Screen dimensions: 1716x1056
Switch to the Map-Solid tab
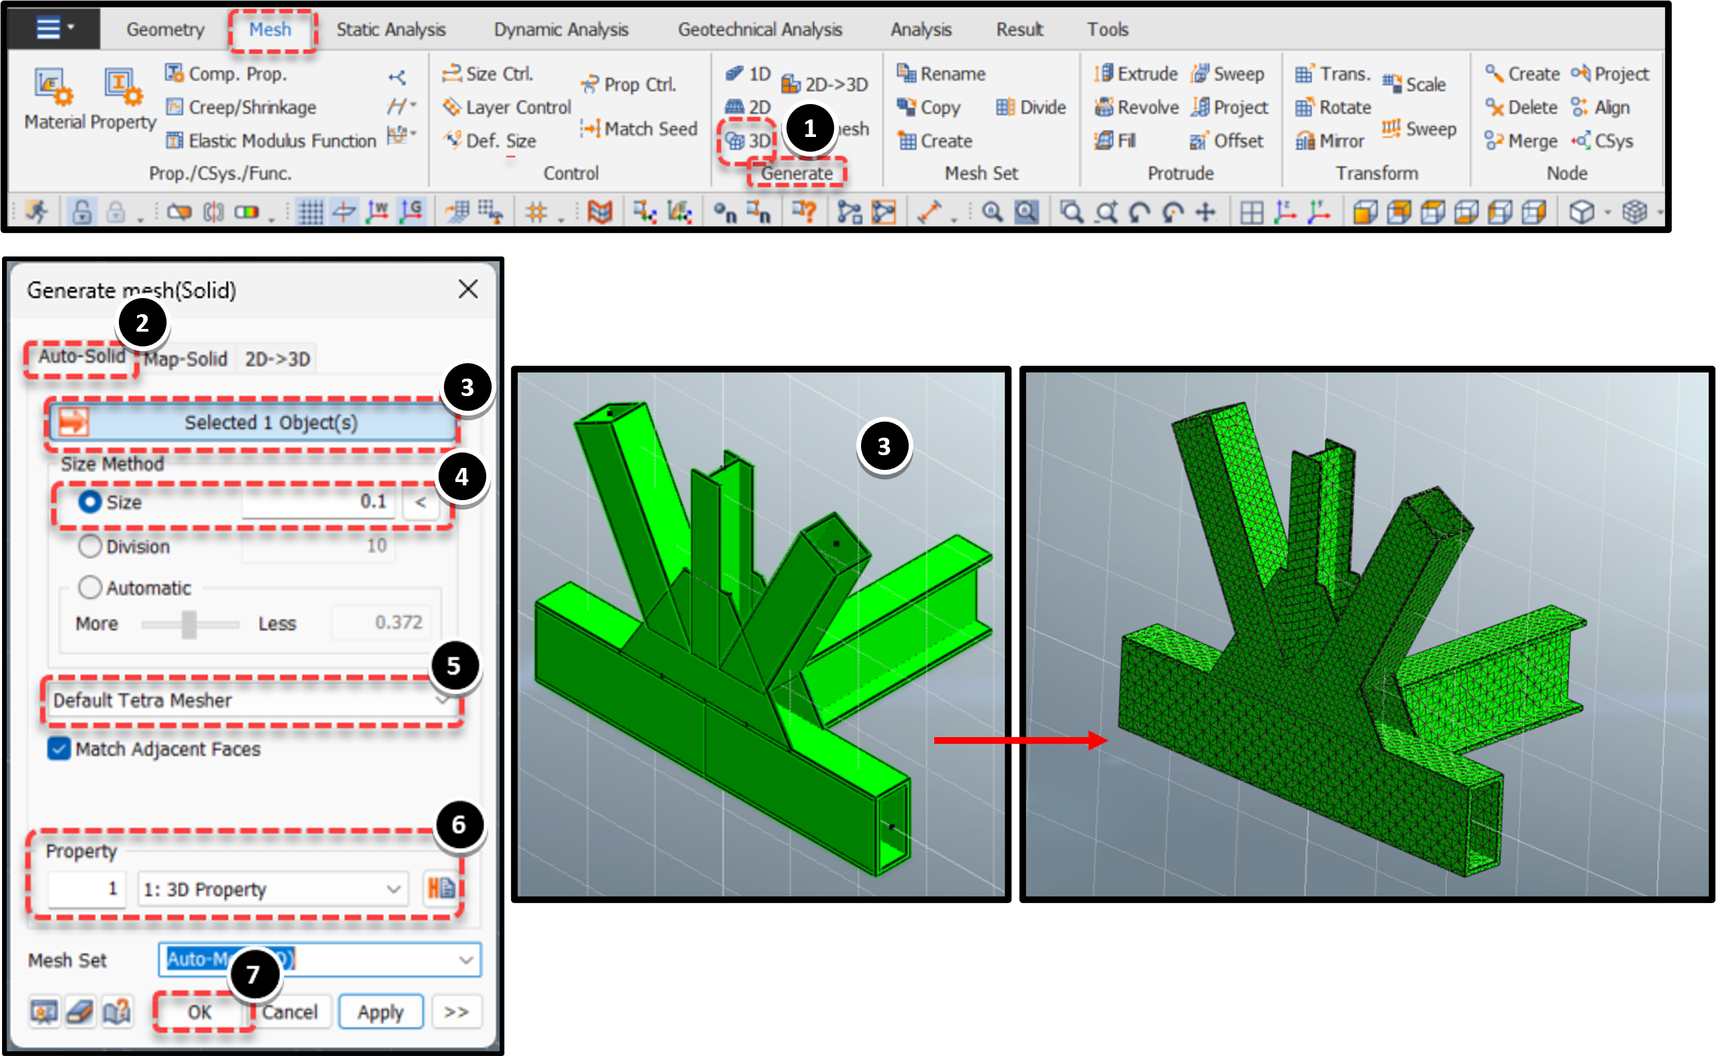[186, 359]
